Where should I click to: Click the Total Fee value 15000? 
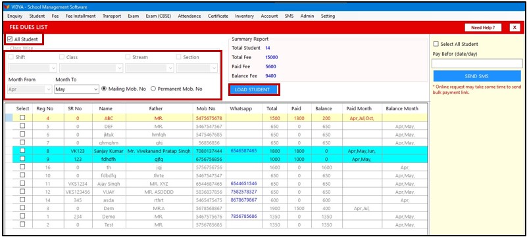[271, 57]
